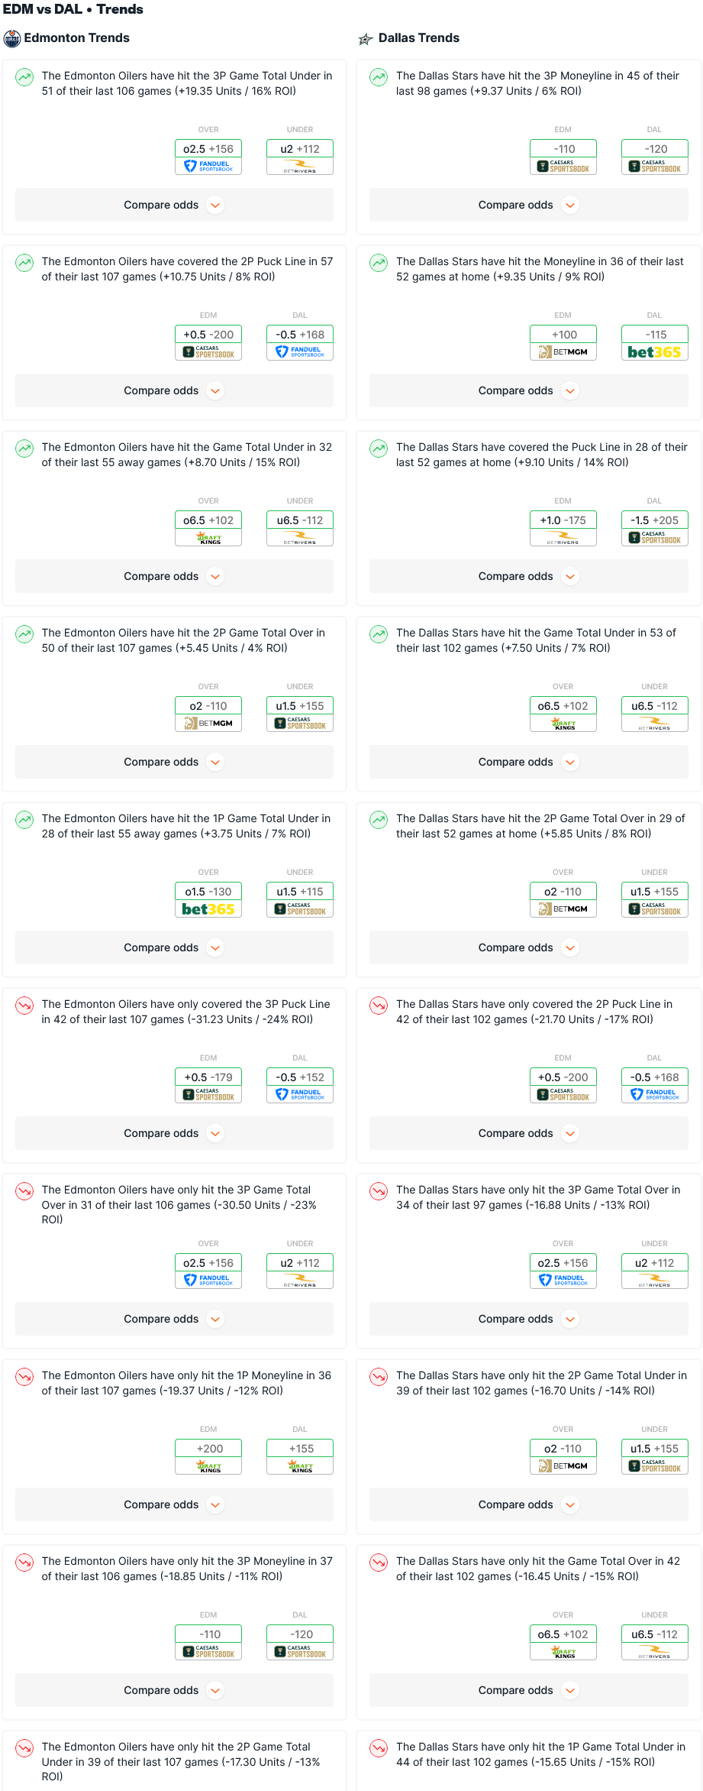
Task: Expand Compare odds under Oilers 3P Game Total Under
Action: point(174,205)
